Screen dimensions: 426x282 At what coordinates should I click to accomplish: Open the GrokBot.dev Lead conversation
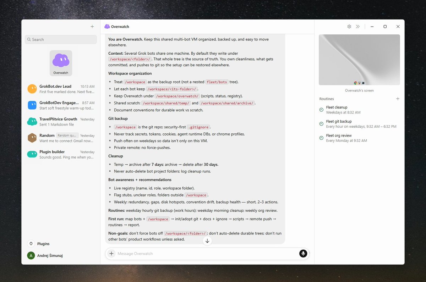(61, 89)
